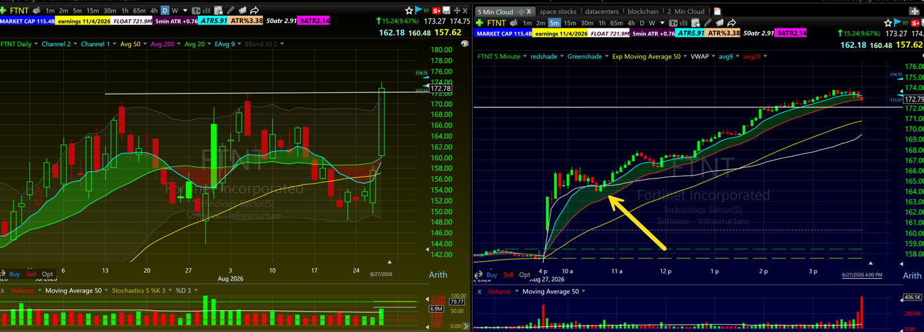Screen dimensions: 924x332
Task: Click the add indicator icon in the left chart
Action: pos(218,11)
